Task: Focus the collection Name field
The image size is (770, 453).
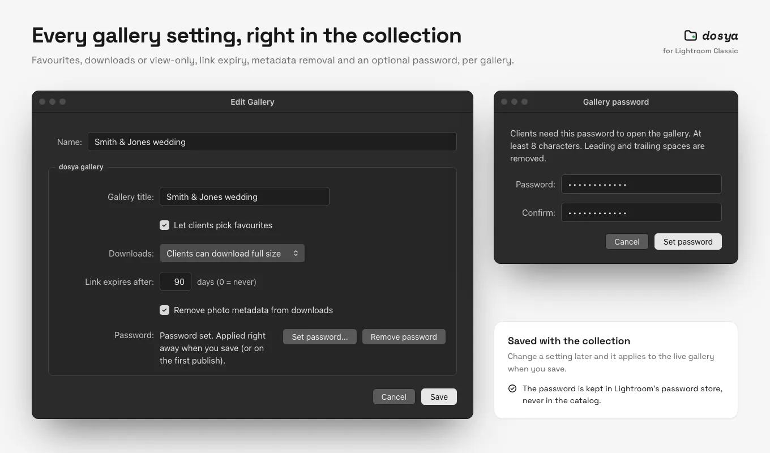Action: 272,142
